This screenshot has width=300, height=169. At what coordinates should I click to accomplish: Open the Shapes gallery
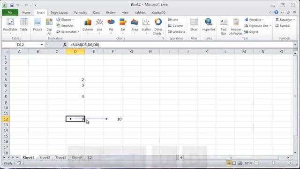tap(65, 20)
